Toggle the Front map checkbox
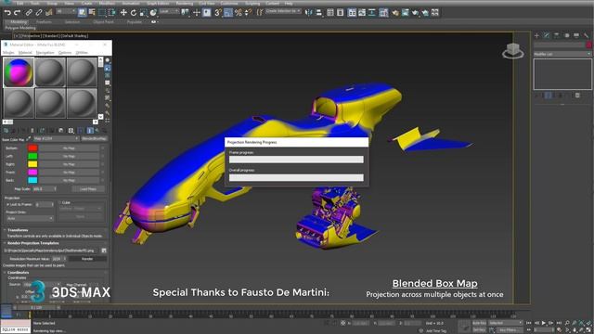This screenshot has width=594, height=334. 103,173
